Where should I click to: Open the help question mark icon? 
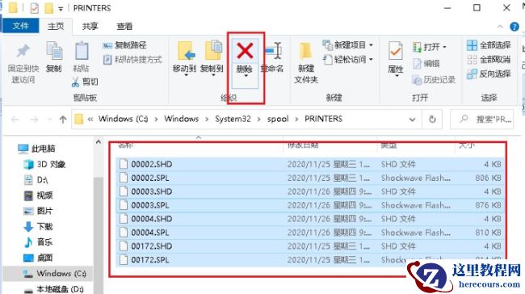pyautogui.click(x=514, y=27)
